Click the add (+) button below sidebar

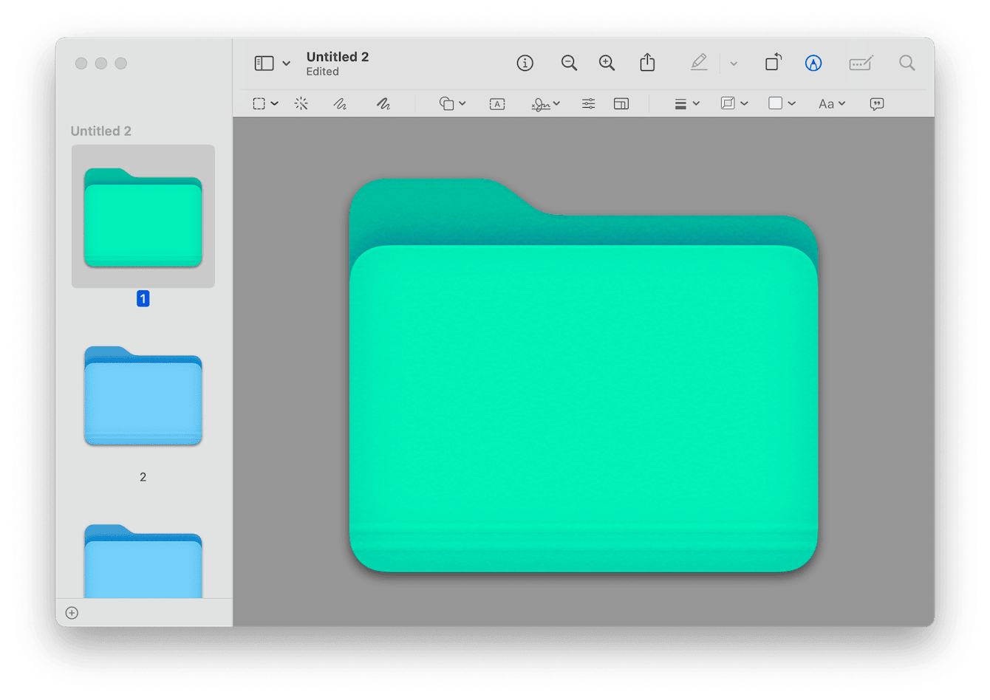(72, 613)
